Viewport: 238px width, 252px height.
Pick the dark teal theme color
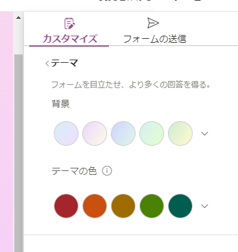pyautogui.click(x=180, y=206)
